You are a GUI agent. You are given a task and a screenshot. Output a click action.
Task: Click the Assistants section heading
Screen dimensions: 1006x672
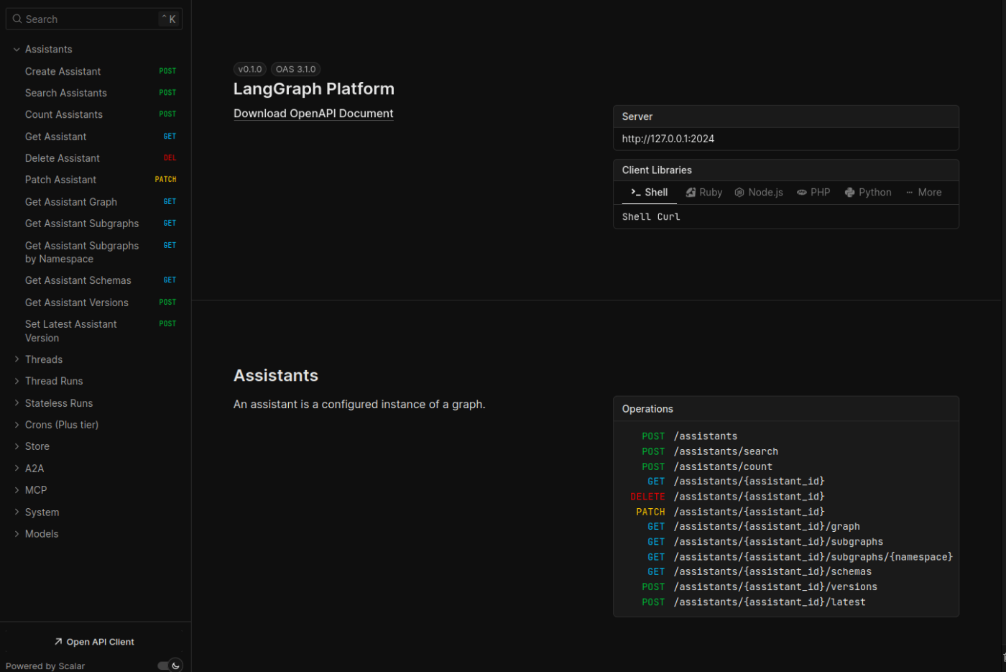pos(276,376)
